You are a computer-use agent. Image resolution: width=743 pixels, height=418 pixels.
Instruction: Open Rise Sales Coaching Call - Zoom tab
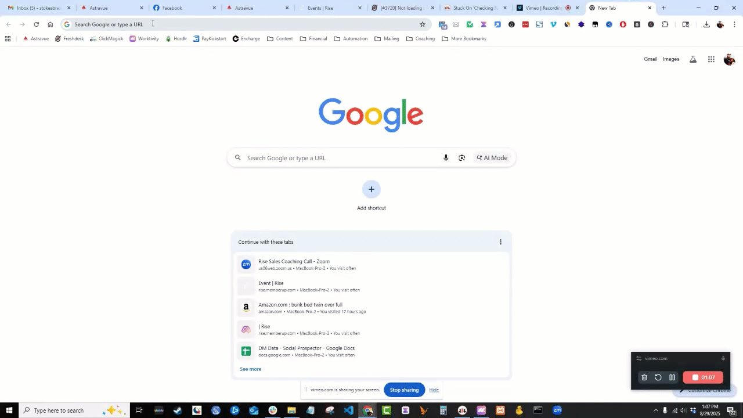click(371, 265)
